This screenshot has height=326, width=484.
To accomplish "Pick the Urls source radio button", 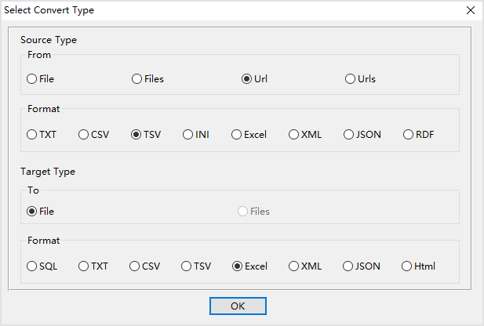I will pyautogui.click(x=351, y=79).
